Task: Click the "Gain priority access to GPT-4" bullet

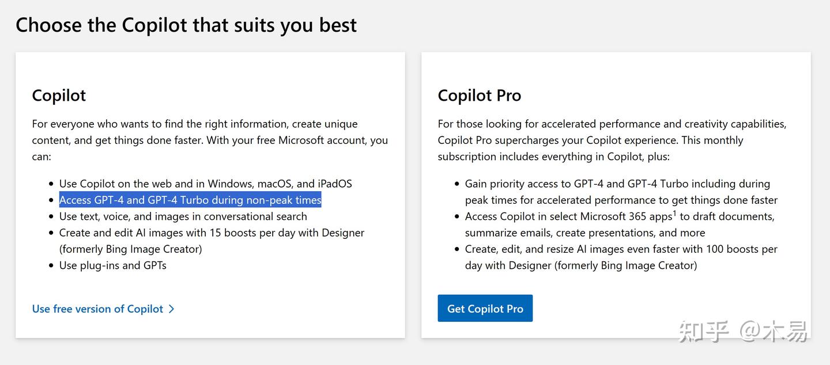Action: point(617,184)
